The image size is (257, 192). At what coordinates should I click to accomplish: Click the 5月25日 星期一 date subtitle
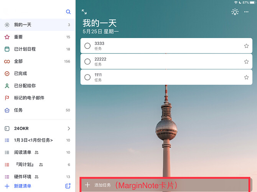[x=100, y=31]
